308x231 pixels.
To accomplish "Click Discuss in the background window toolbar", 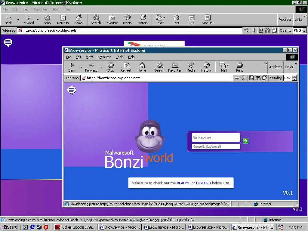I will point(207,20).
